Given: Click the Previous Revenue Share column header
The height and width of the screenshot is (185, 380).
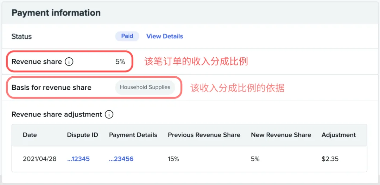Looking at the screenshot, I should click(x=204, y=135).
